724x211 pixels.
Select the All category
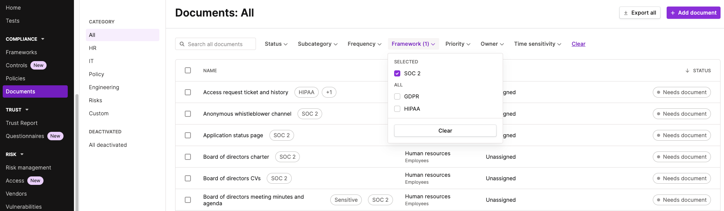(x=122, y=35)
